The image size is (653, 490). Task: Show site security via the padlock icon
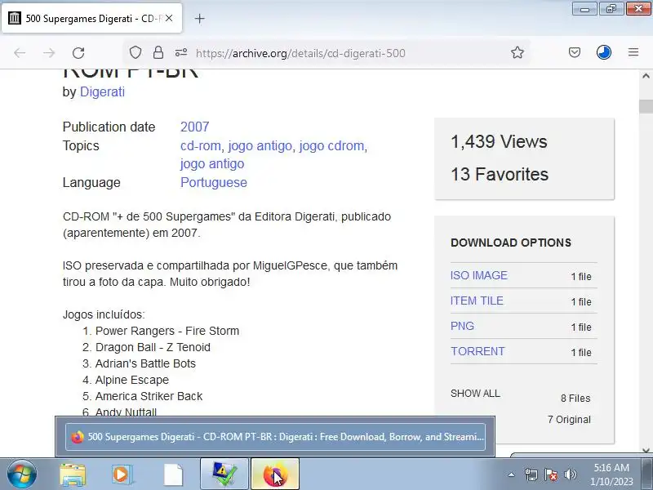[x=158, y=52]
